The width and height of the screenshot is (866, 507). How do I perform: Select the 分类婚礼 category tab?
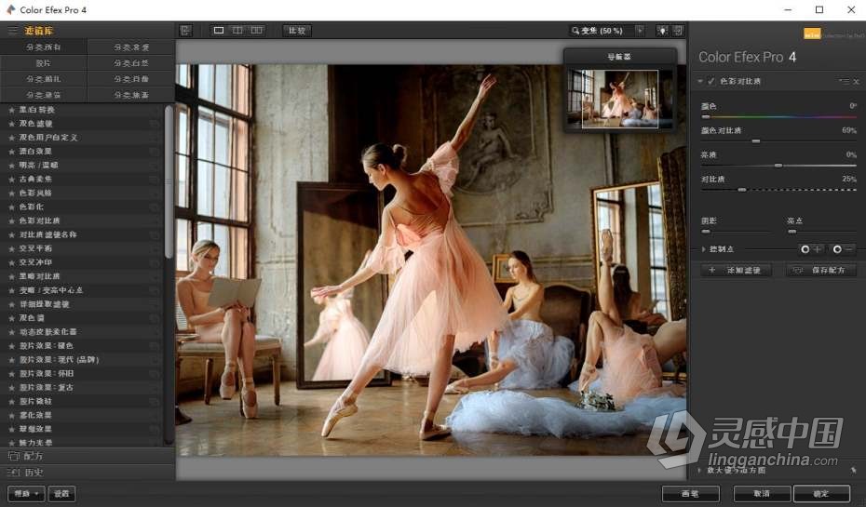tap(44, 79)
